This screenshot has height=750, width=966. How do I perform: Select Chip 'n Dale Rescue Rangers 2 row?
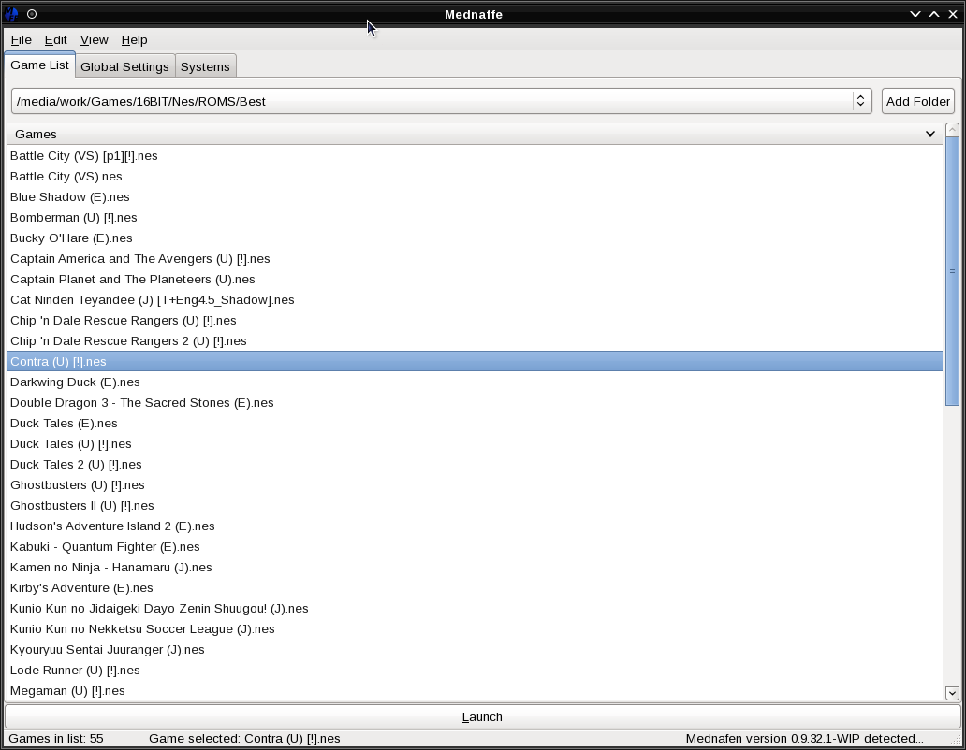click(475, 340)
